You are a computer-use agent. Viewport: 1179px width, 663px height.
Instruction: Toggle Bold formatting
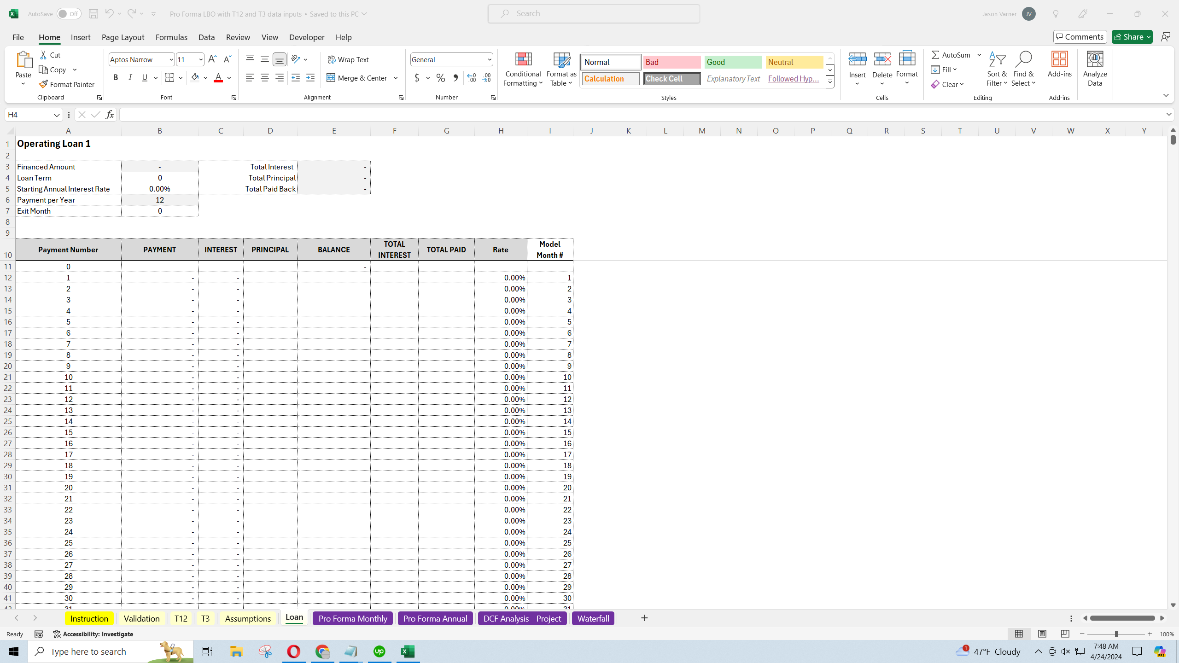pyautogui.click(x=116, y=78)
